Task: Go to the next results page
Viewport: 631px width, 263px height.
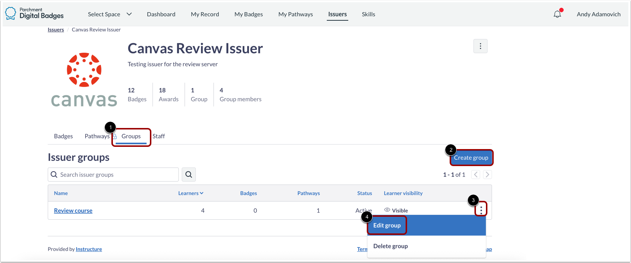Action: click(487, 175)
